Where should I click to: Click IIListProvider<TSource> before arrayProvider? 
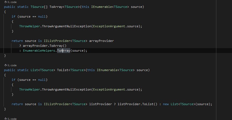pos(65,41)
